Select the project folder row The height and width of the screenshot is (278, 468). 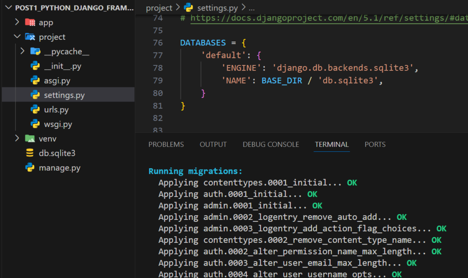point(68,37)
